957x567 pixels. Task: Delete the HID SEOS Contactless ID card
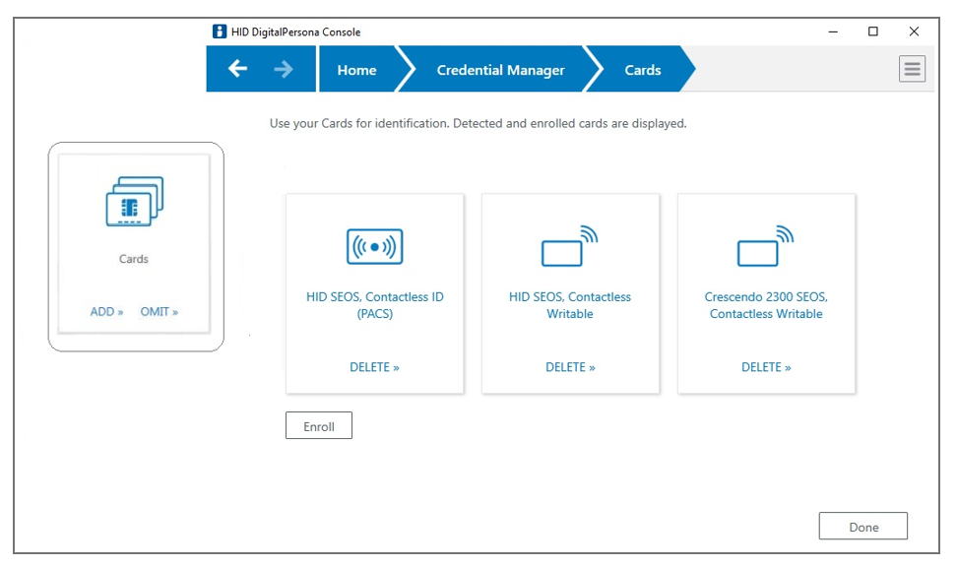374,366
